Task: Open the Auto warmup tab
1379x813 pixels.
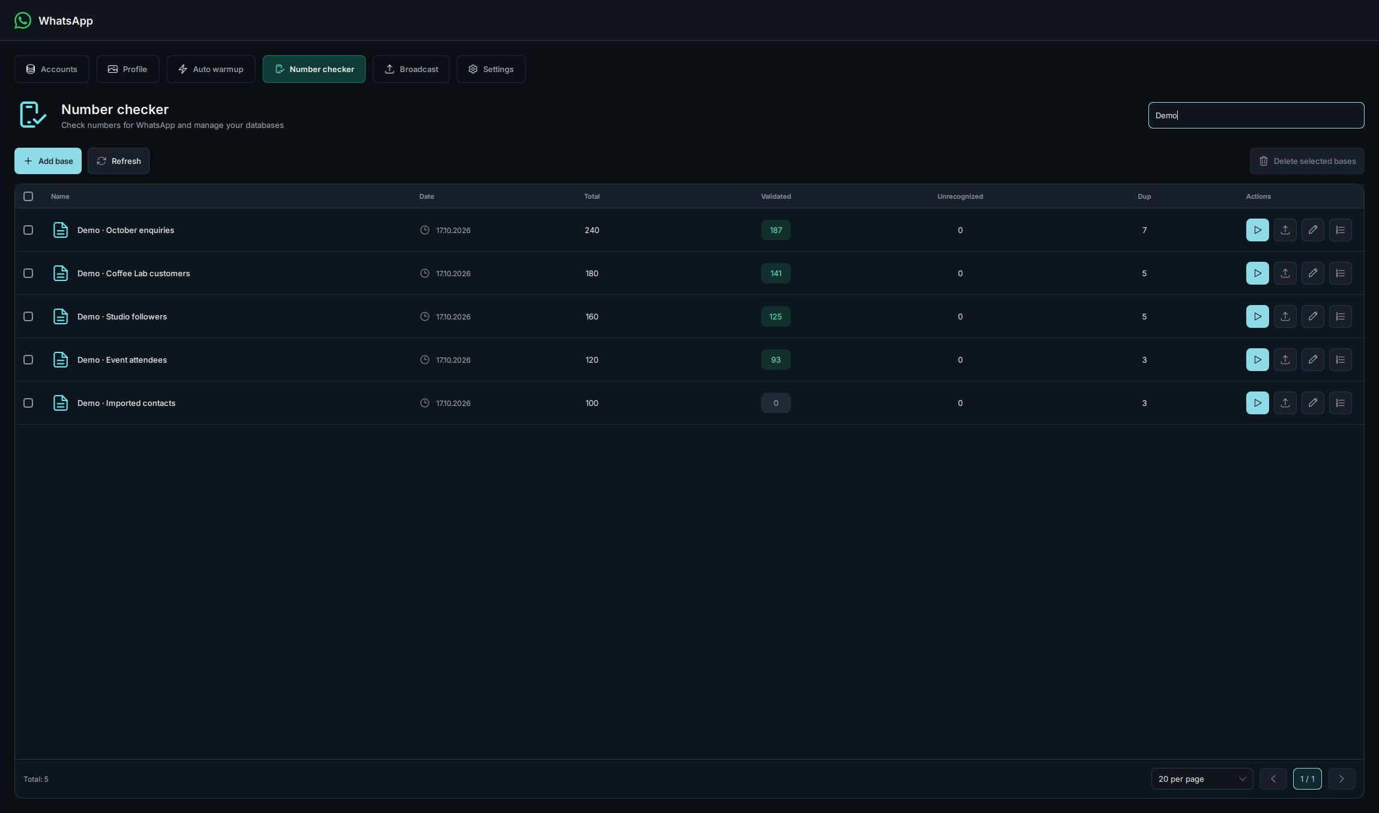Action: [211, 69]
